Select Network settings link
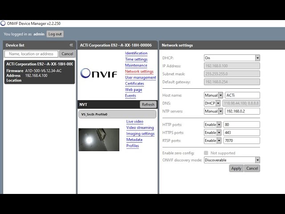Screen dimensions: 285x214 139,71
